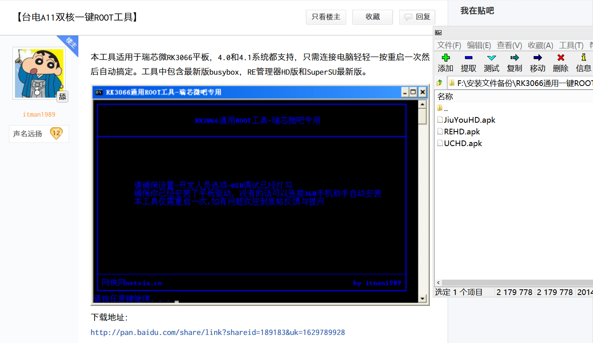Screen dimensions: 593x343
Task: Click the 提取 (Extract) toolbar icon
Action: [x=469, y=58]
